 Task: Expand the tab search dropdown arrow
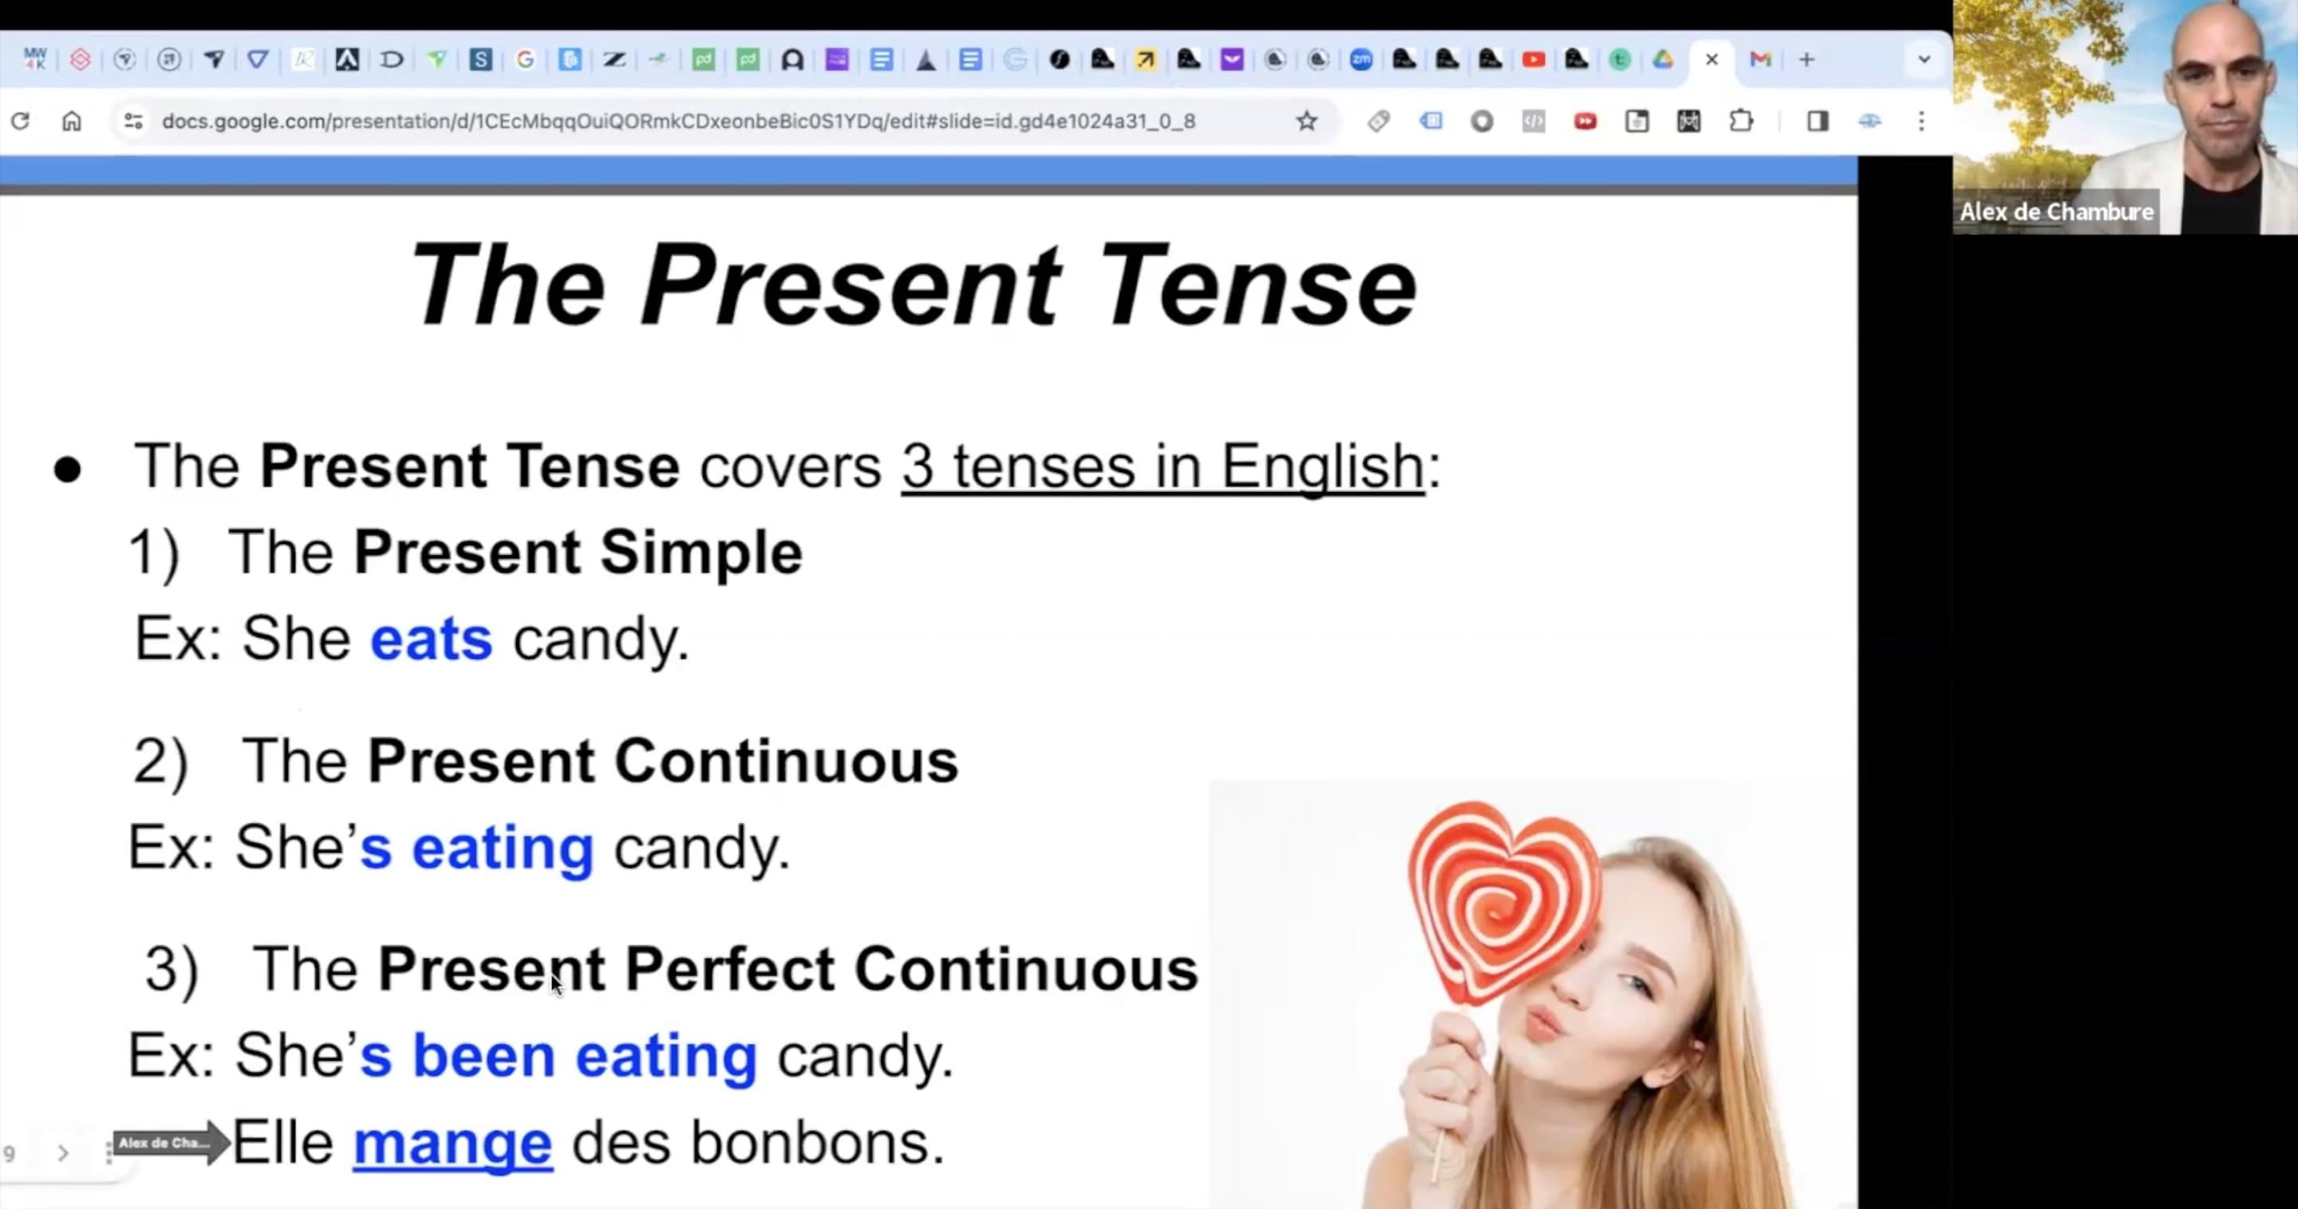click(x=1925, y=60)
